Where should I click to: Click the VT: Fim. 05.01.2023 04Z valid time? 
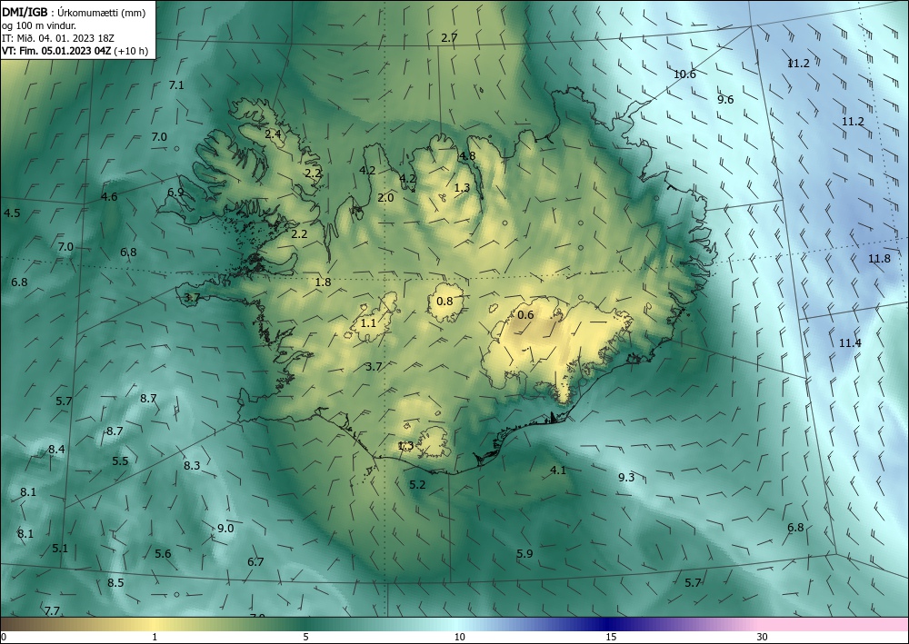tap(75, 51)
